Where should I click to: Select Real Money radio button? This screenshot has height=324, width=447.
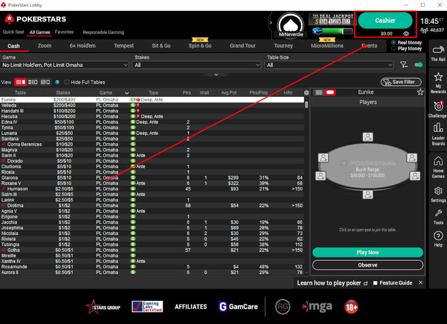pos(394,43)
